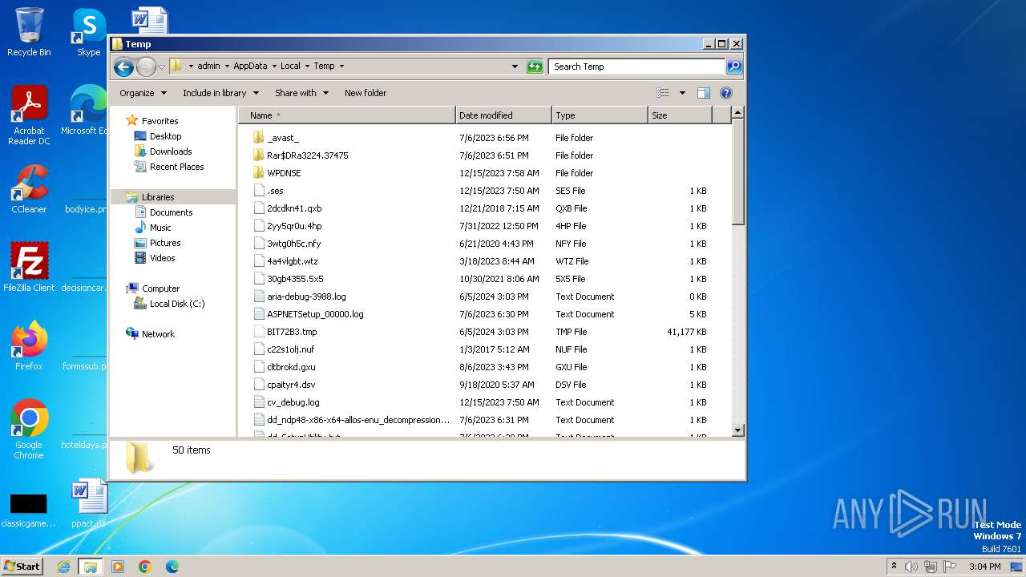Launch Internet Explorer from taskbar
1026x577 pixels.
click(63, 567)
